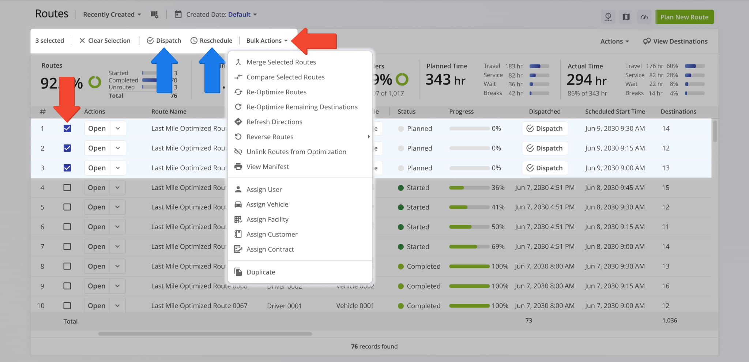The width and height of the screenshot is (749, 362).
Task: Check the checkbox for route row 4
Action: coord(67,187)
